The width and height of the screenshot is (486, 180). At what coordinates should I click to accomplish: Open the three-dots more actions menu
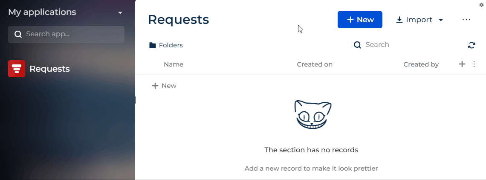(466, 20)
